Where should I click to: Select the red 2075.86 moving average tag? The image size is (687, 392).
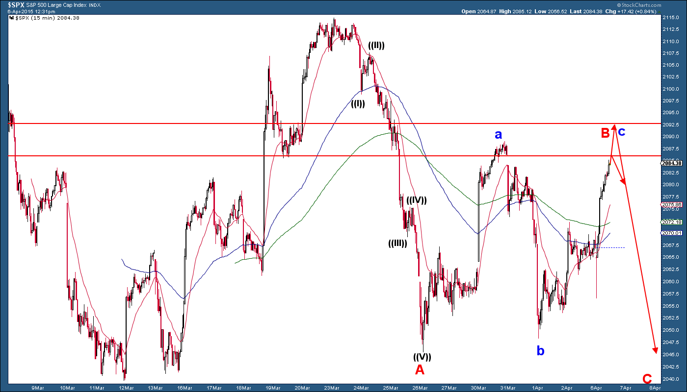click(x=671, y=204)
